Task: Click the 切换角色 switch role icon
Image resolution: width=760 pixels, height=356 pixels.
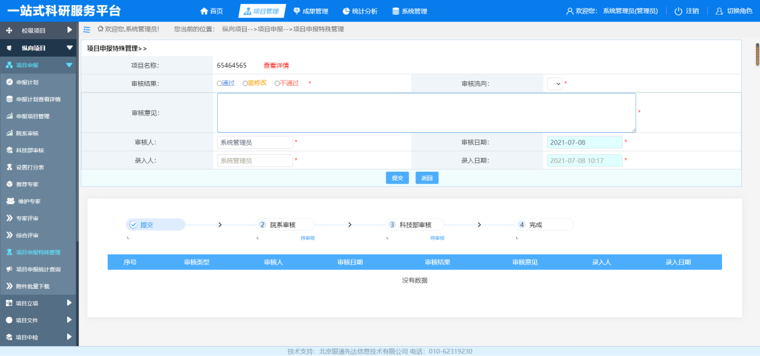Action: [x=720, y=11]
